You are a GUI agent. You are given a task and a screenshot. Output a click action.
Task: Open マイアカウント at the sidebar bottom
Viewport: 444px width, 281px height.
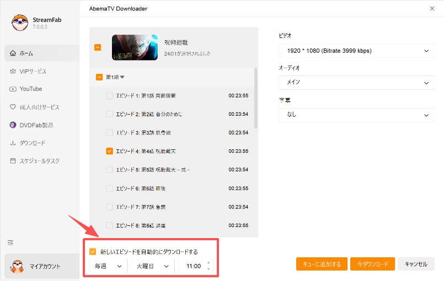click(42, 266)
